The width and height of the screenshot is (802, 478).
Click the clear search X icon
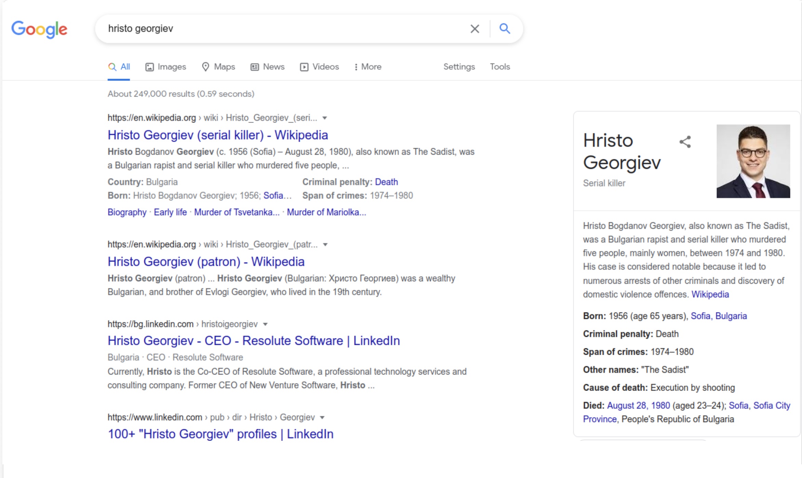click(x=474, y=29)
